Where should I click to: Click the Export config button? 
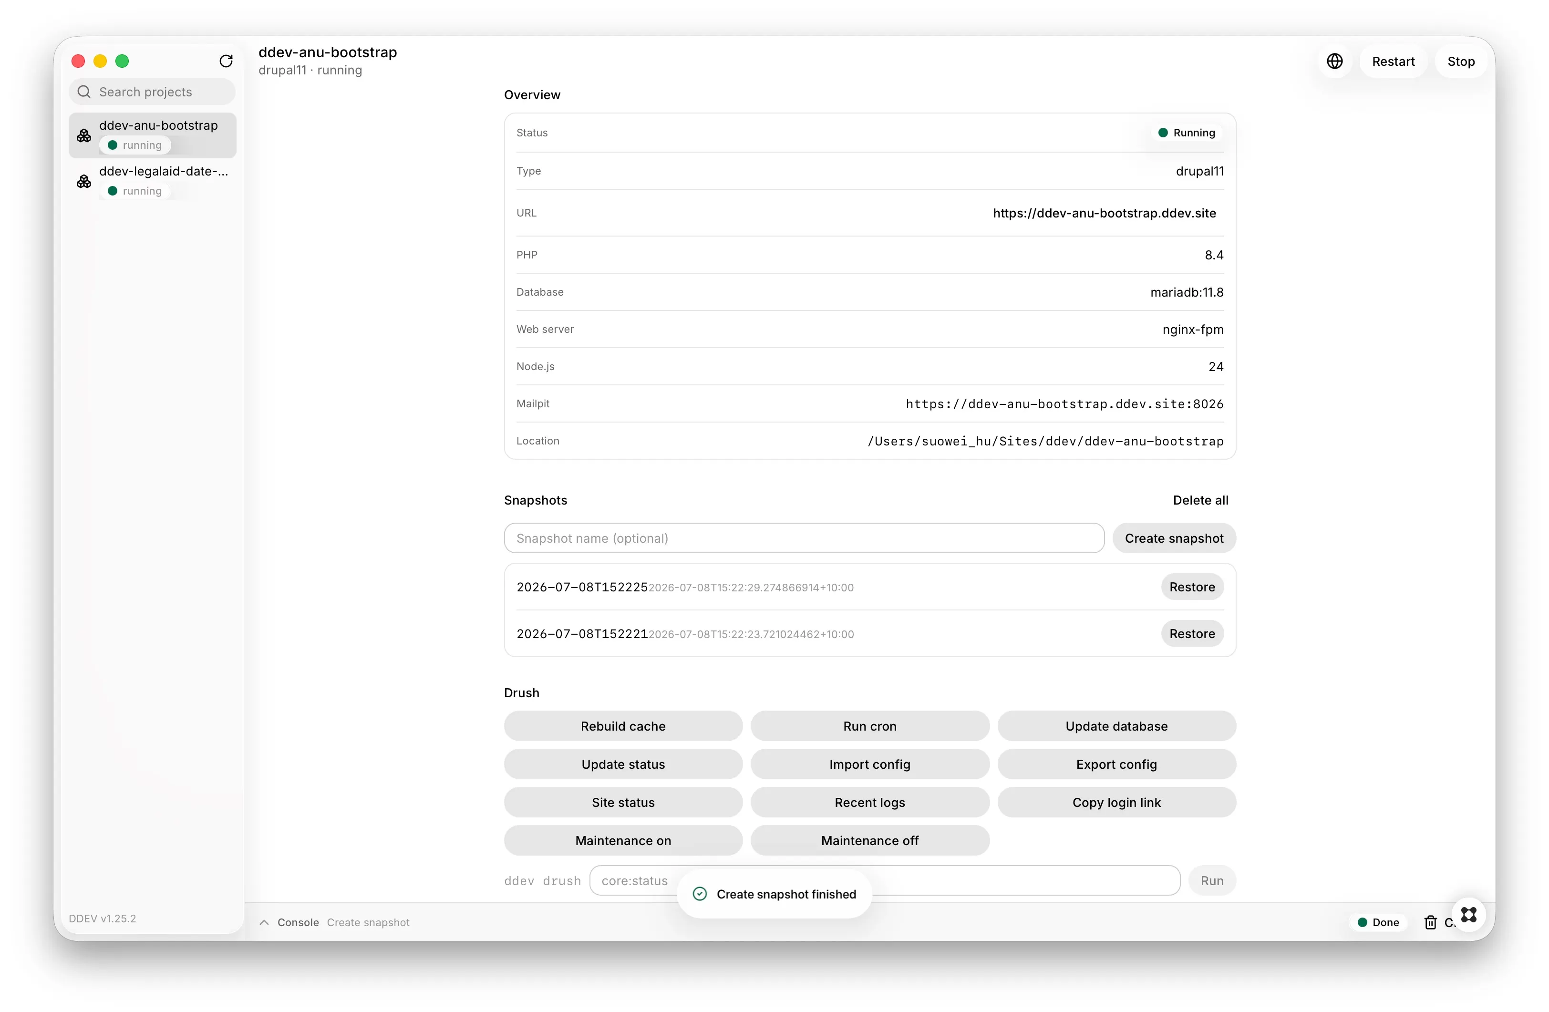[1116, 764]
